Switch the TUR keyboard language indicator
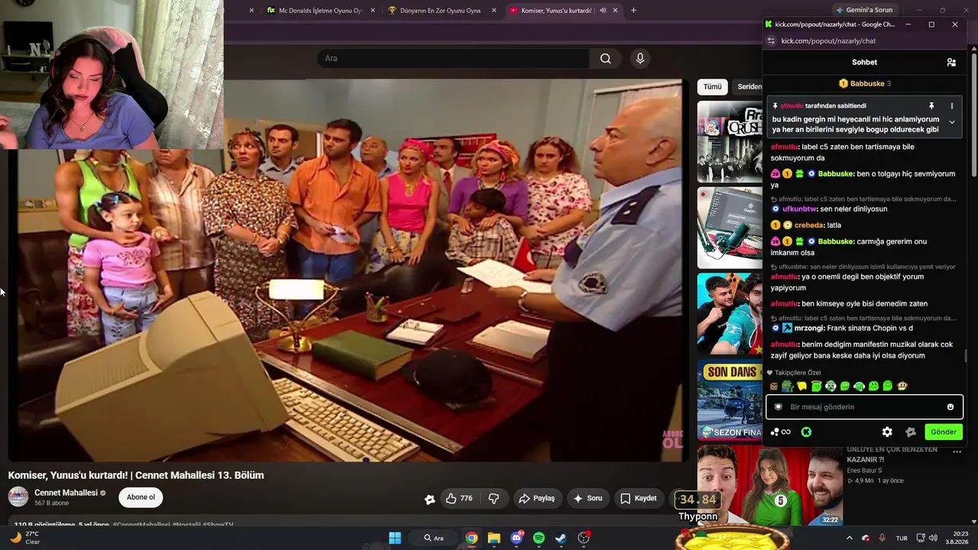This screenshot has width=978, height=550. pyautogui.click(x=902, y=538)
